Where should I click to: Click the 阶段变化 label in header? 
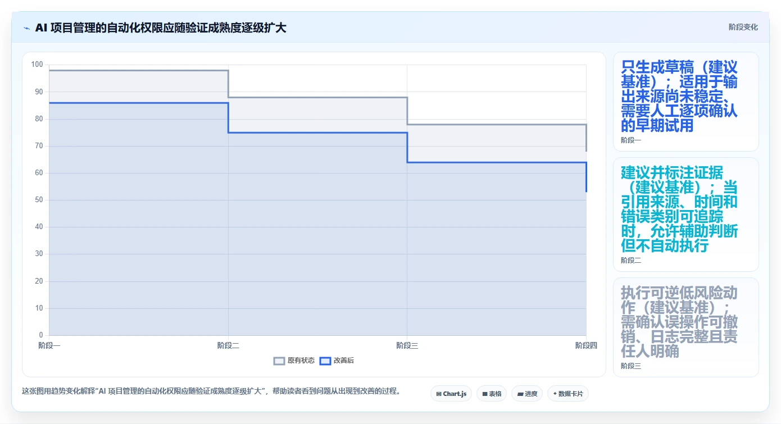pyautogui.click(x=743, y=27)
